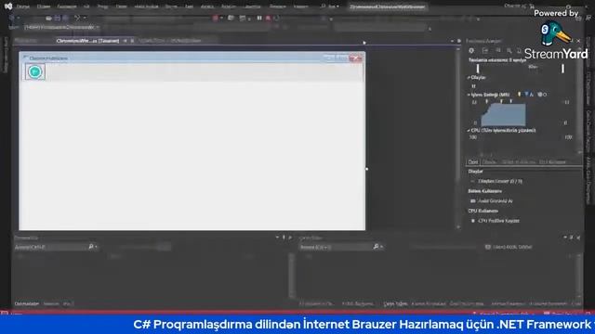The height and width of the screenshot is (334, 595).
Task: Click the right handle of the diagnostics timeline
Action: click(x=562, y=69)
